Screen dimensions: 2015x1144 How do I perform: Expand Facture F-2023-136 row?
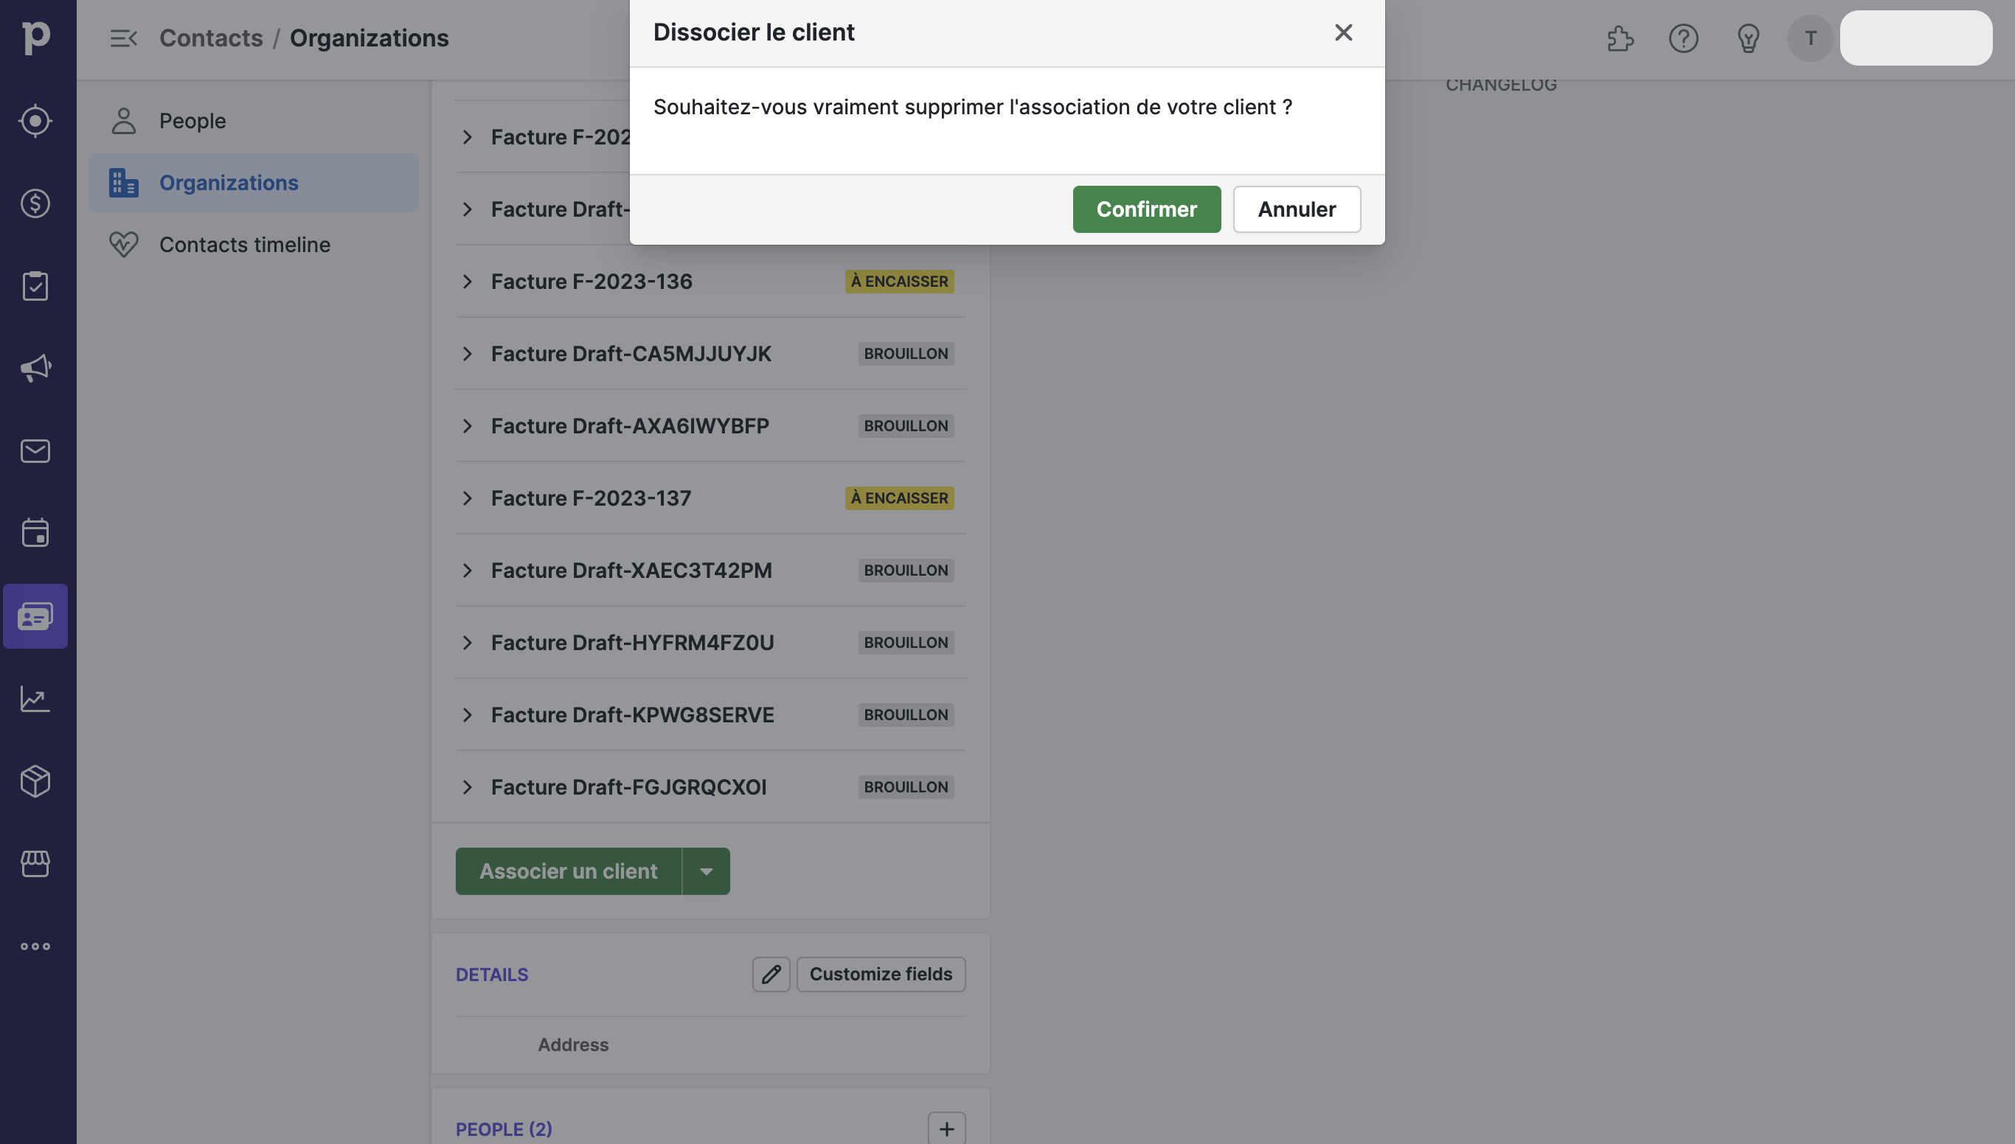point(467,282)
